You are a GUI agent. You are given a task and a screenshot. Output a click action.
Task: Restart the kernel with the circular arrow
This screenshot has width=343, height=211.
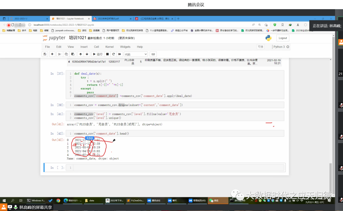point(113,54)
